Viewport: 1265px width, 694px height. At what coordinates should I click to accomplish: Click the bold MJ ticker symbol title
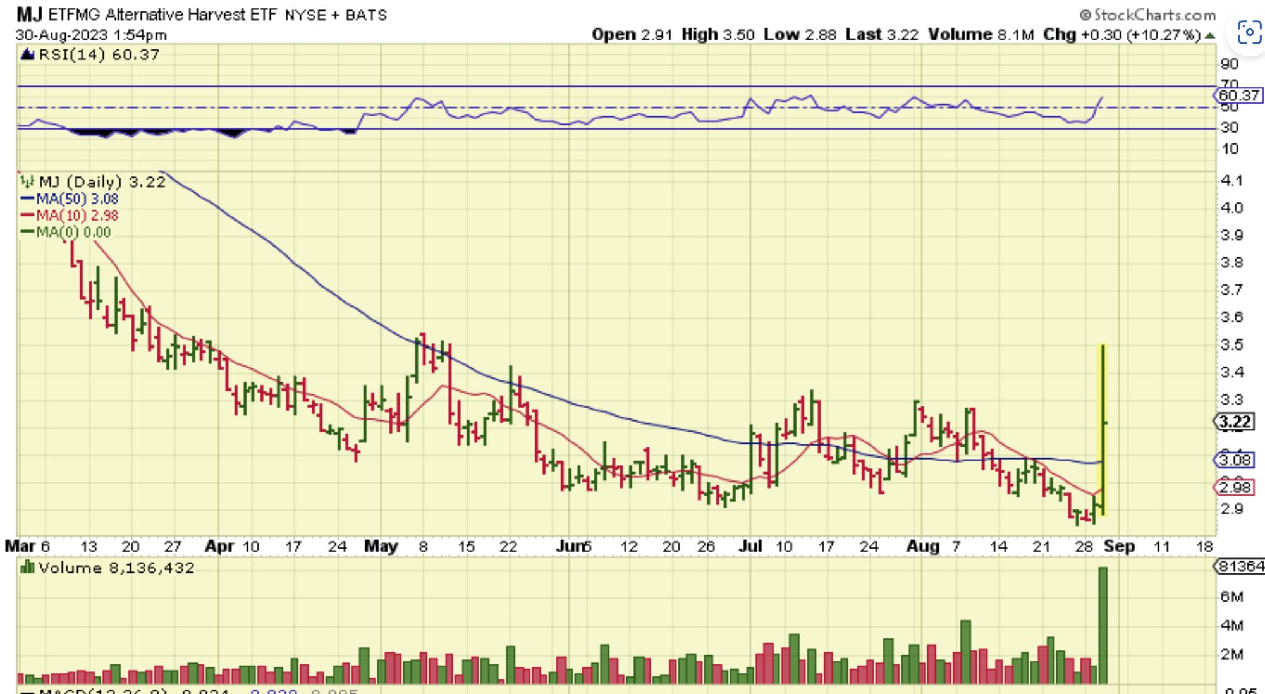pyautogui.click(x=29, y=14)
